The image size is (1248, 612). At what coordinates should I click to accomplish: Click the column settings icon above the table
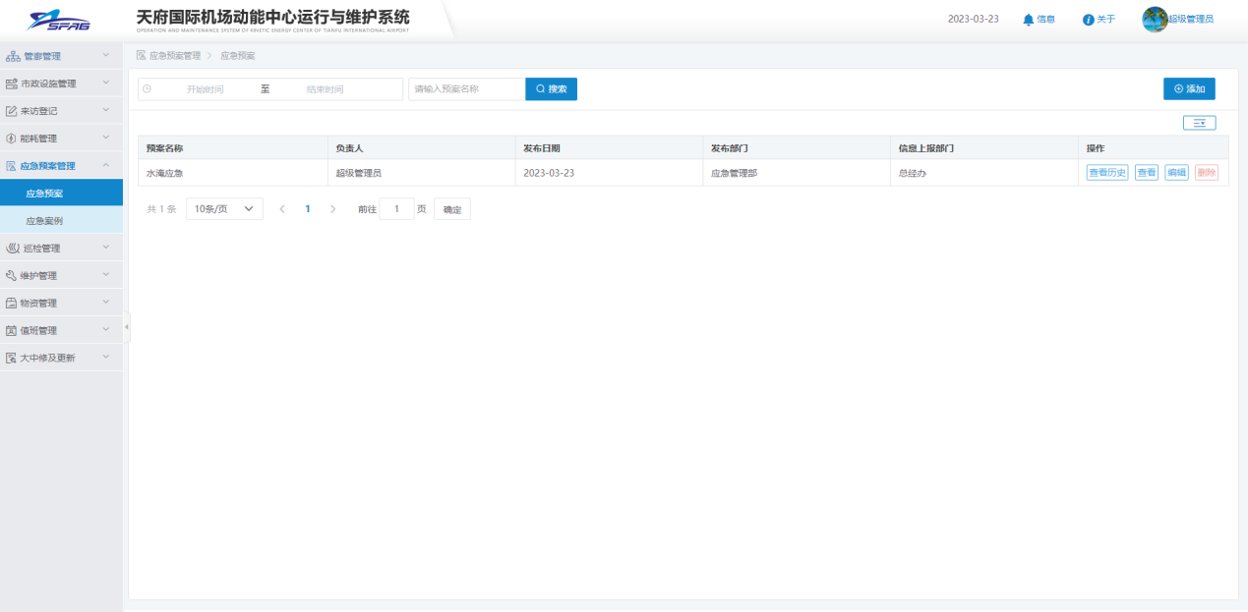1199,123
